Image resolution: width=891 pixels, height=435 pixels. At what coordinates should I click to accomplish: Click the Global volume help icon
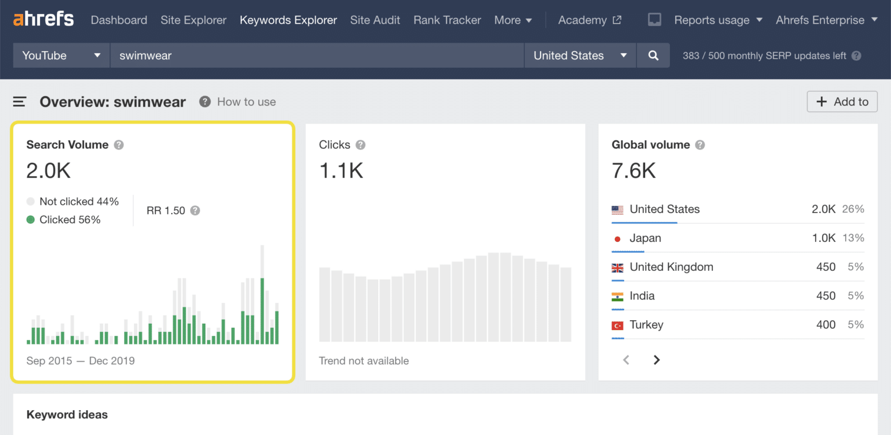click(700, 145)
